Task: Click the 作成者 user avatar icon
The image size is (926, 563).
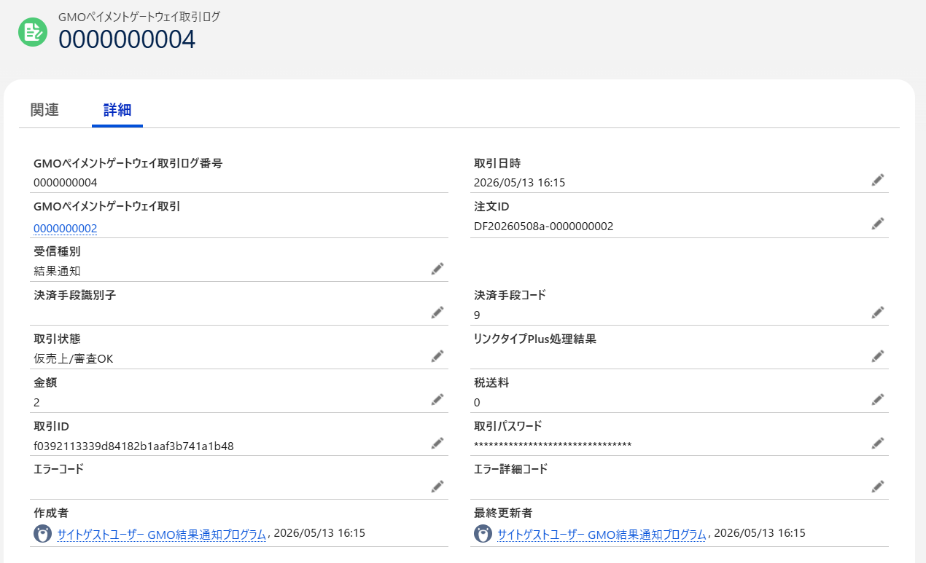Action: [x=42, y=533]
